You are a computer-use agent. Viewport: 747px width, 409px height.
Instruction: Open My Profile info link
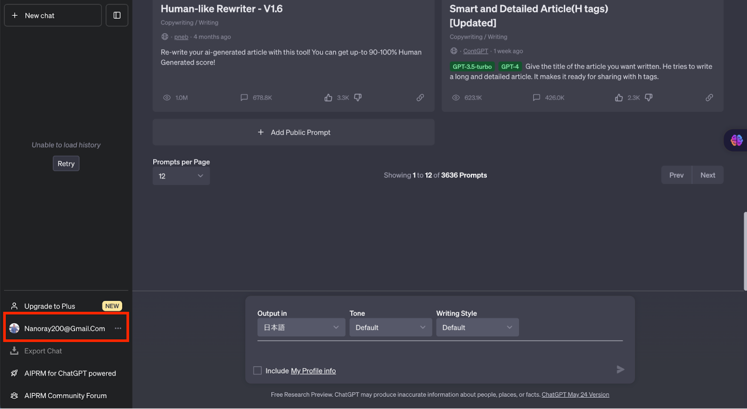click(313, 371)
